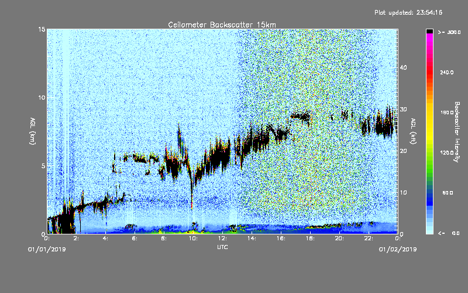The image size is (468, 293).
Task: Click the 20 kft tick label on right axis
Action: [x=403, y=151]
